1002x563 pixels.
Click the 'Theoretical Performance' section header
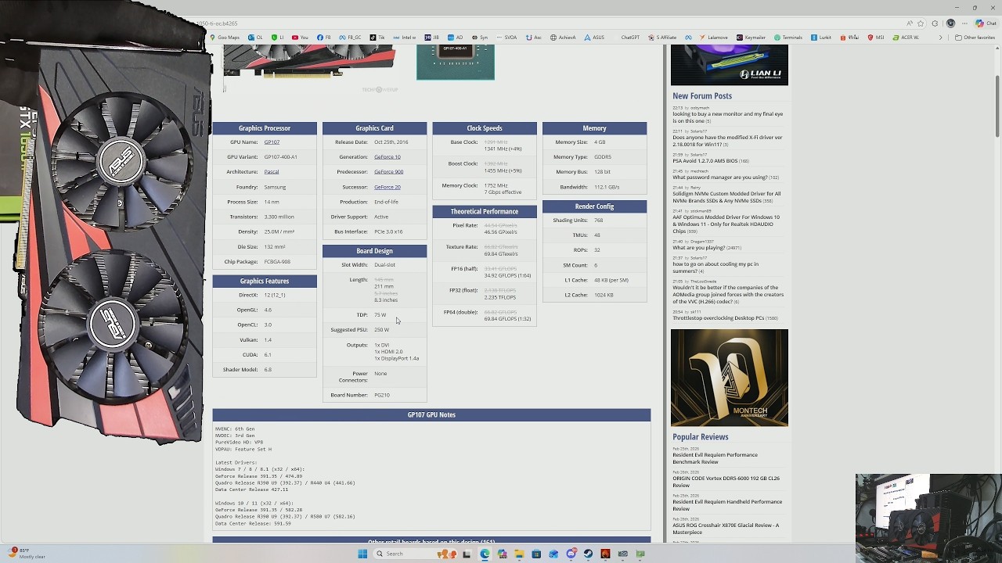tap(485, 212)
